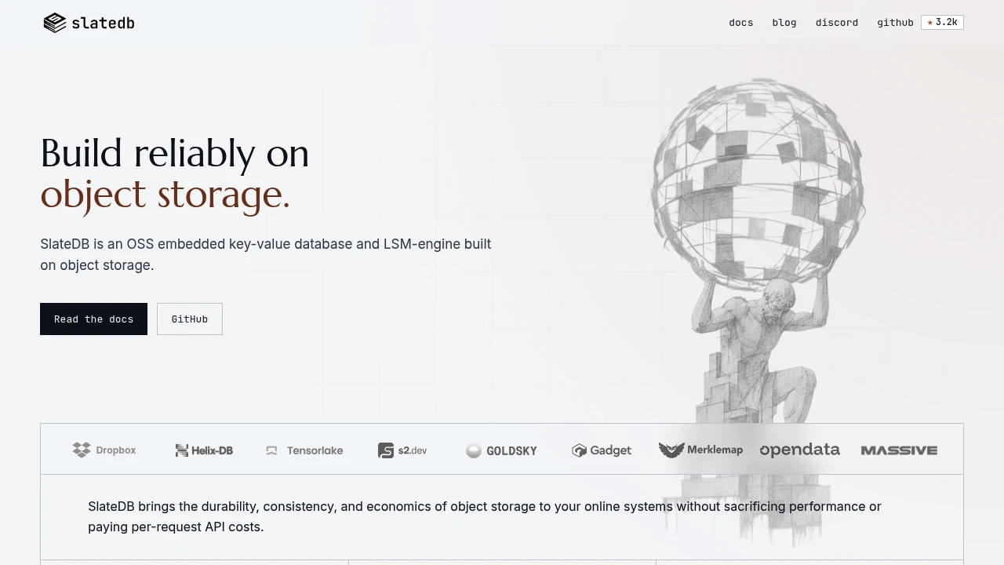1004x565 pixels.
Task: Click the 'SlateDB is an OSS embedded' description
Action: 266,254
